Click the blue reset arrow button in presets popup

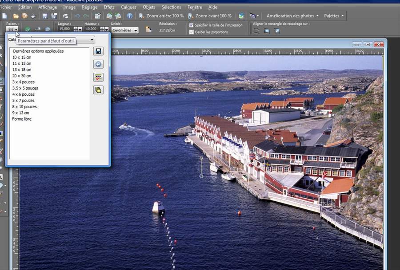coord(98,64)
